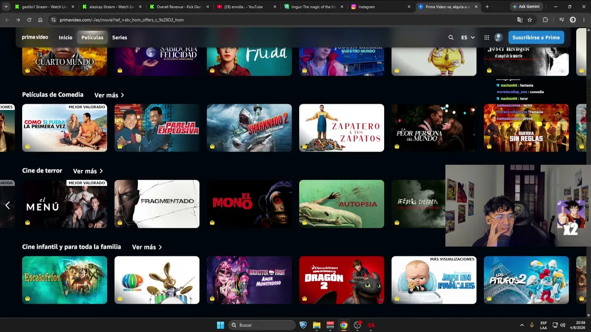Click the translate page icon
Viewport: 591px width, 332px height.
520,20
